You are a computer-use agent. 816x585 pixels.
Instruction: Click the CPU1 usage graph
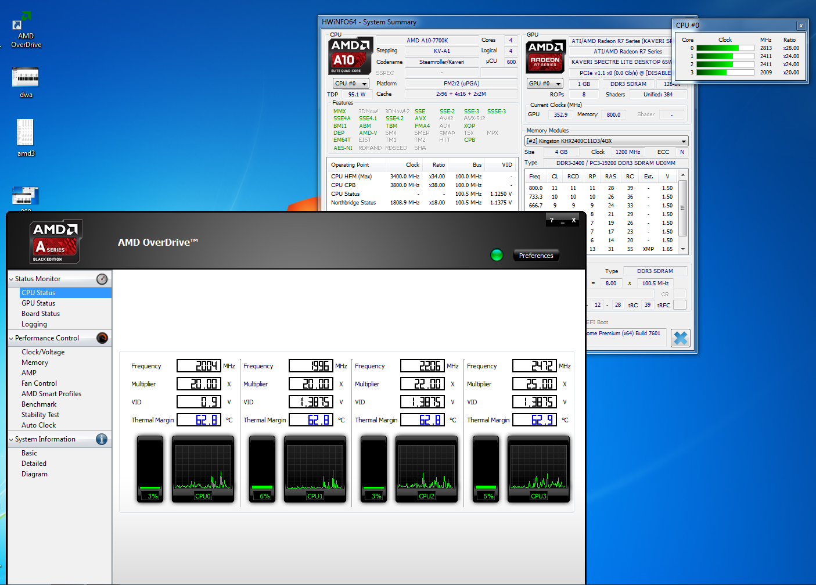coord(315,469)
